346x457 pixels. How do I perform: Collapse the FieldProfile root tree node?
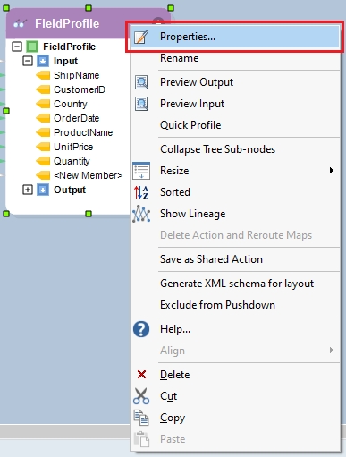pos(17,47)
